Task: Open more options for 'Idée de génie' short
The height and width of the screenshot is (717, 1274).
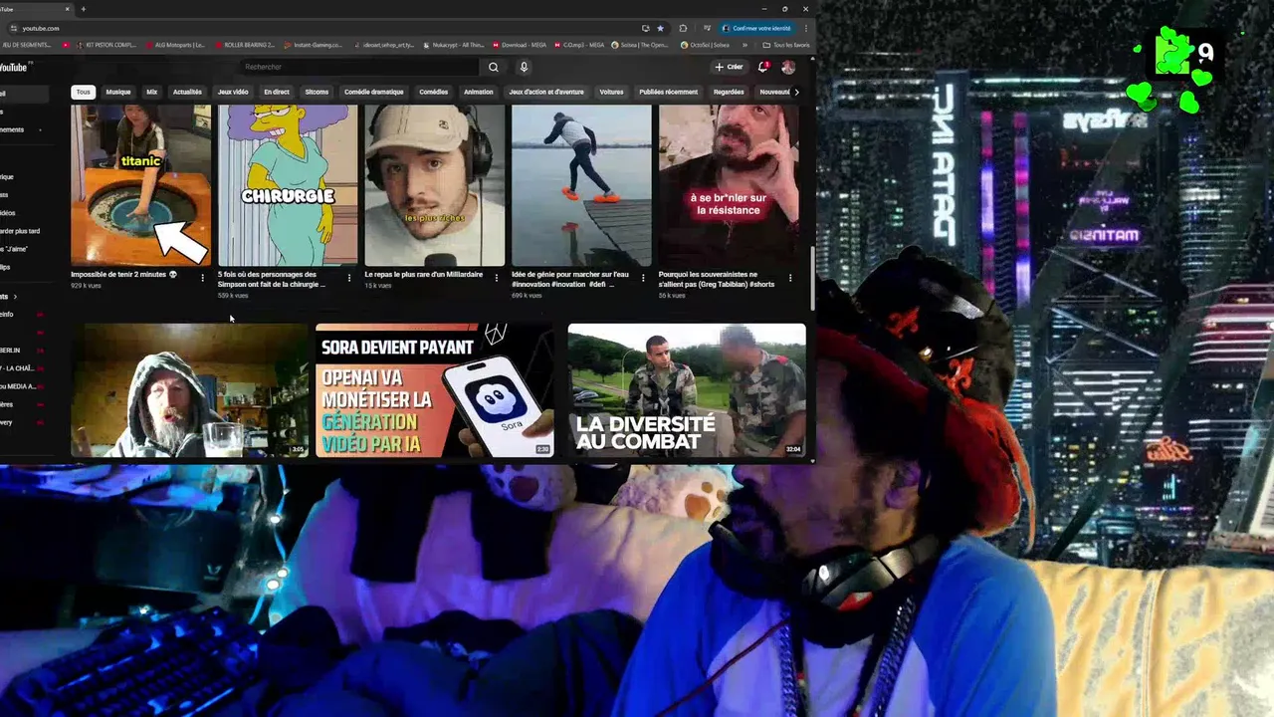Action: coord(643,278)
